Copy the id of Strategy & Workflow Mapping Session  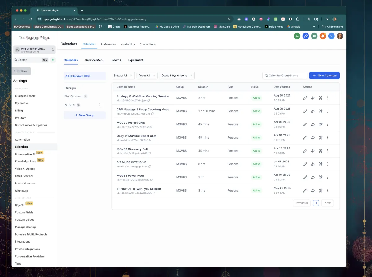pos(149,101)
